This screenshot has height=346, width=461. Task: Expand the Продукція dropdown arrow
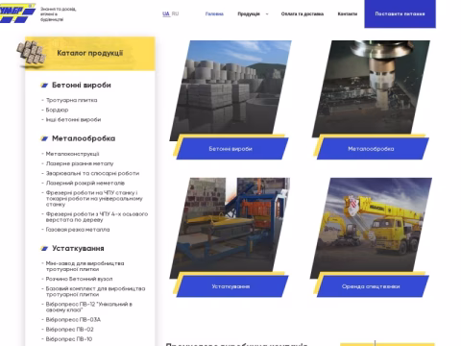pyautogui.click(x=267, y=14)
